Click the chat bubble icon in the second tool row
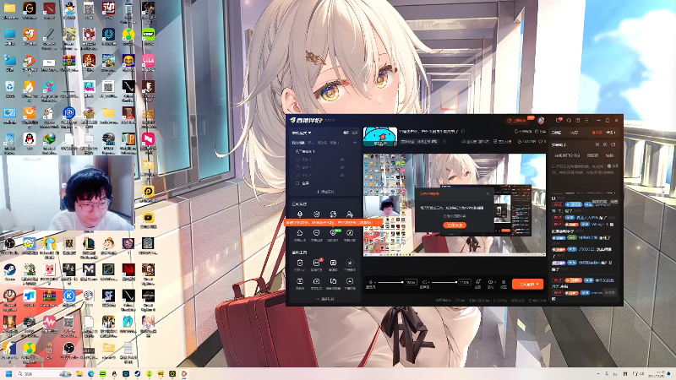This screenshot has height=380, width=676. point(316,233)
